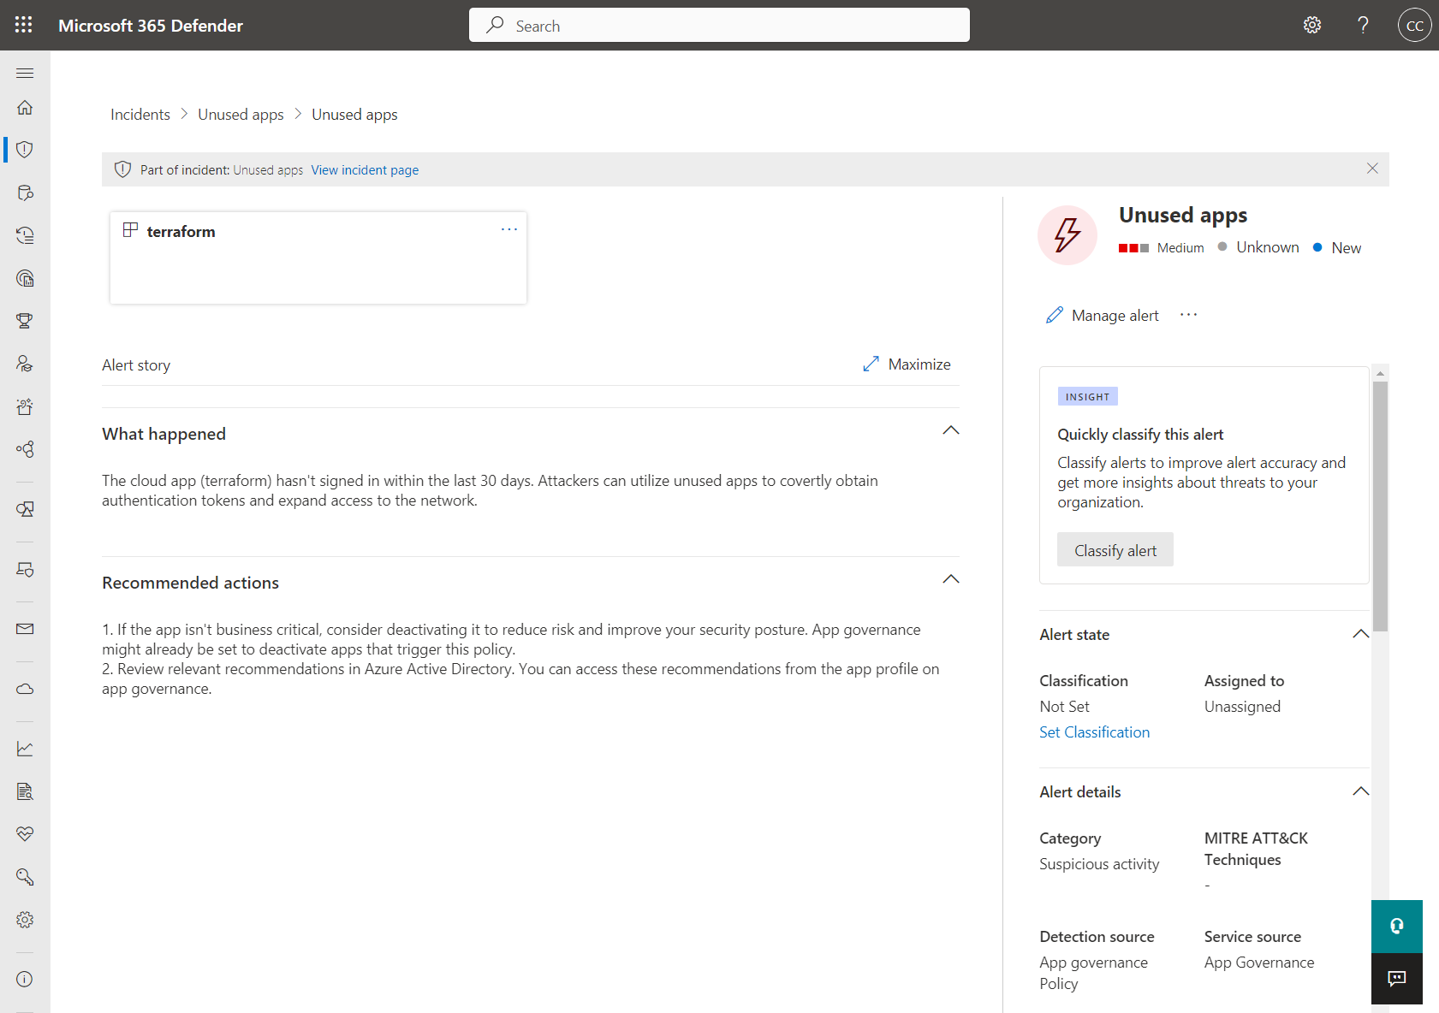The width and height of the screenshot is (1439, 1013).
Task: Open Audit icon in sidebar
Action: coord(25,791)
